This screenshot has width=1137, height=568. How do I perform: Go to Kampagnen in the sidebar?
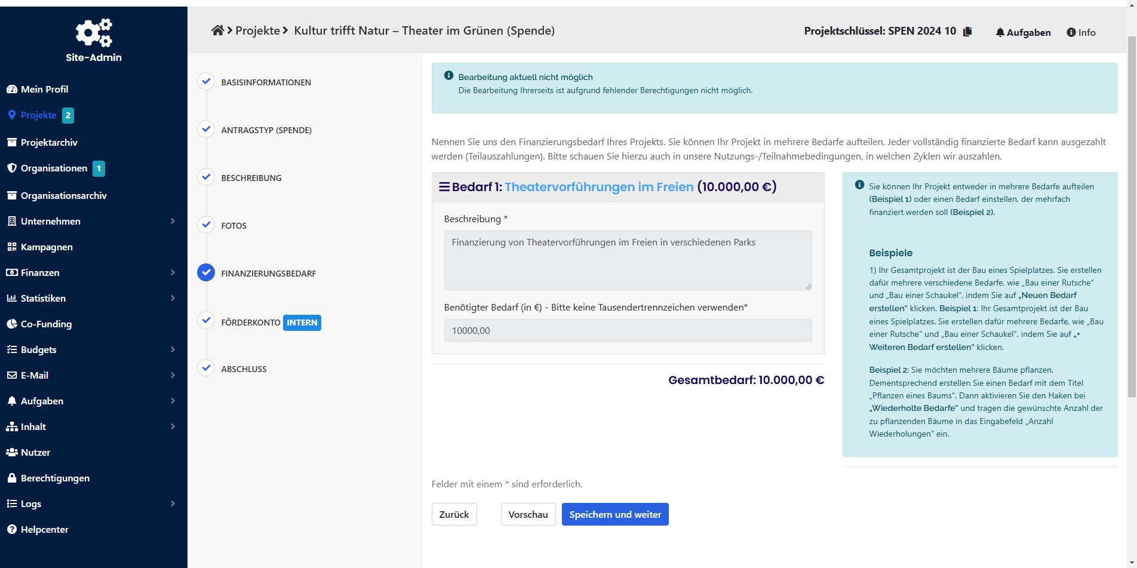pos(47,247)
